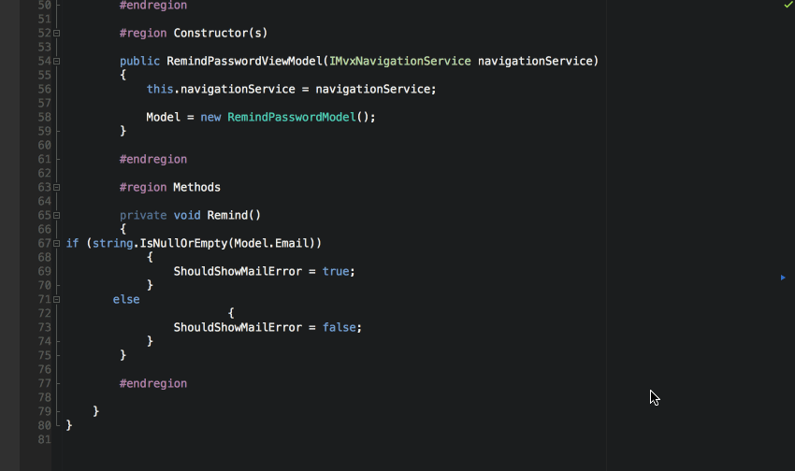Image resolution: width=795 pixels, height=471 pixels.
Task: Click line number 76 in the gutter
Action: 45,370
